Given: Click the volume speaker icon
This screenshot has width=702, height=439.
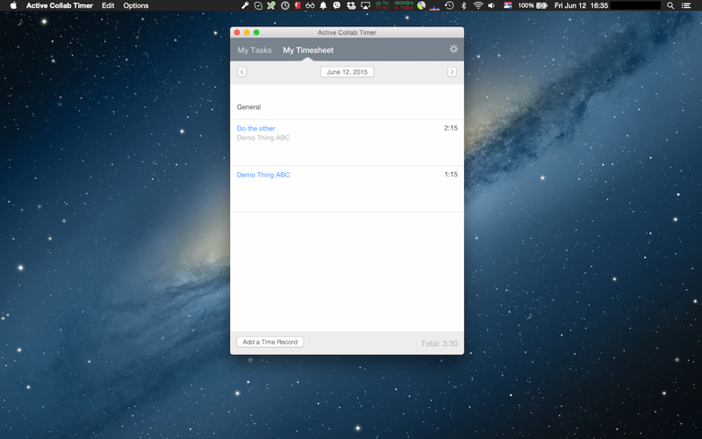Looking at the screenshot, I should coord(491,5).
